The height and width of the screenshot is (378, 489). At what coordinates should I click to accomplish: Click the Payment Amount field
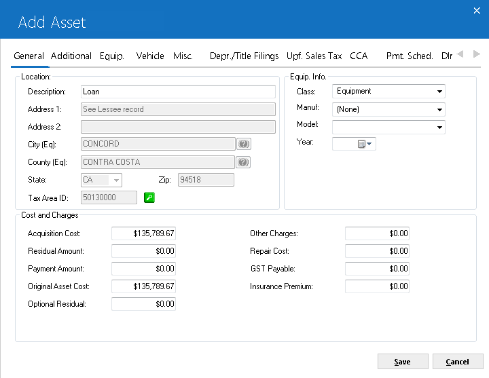click(143, 269)
